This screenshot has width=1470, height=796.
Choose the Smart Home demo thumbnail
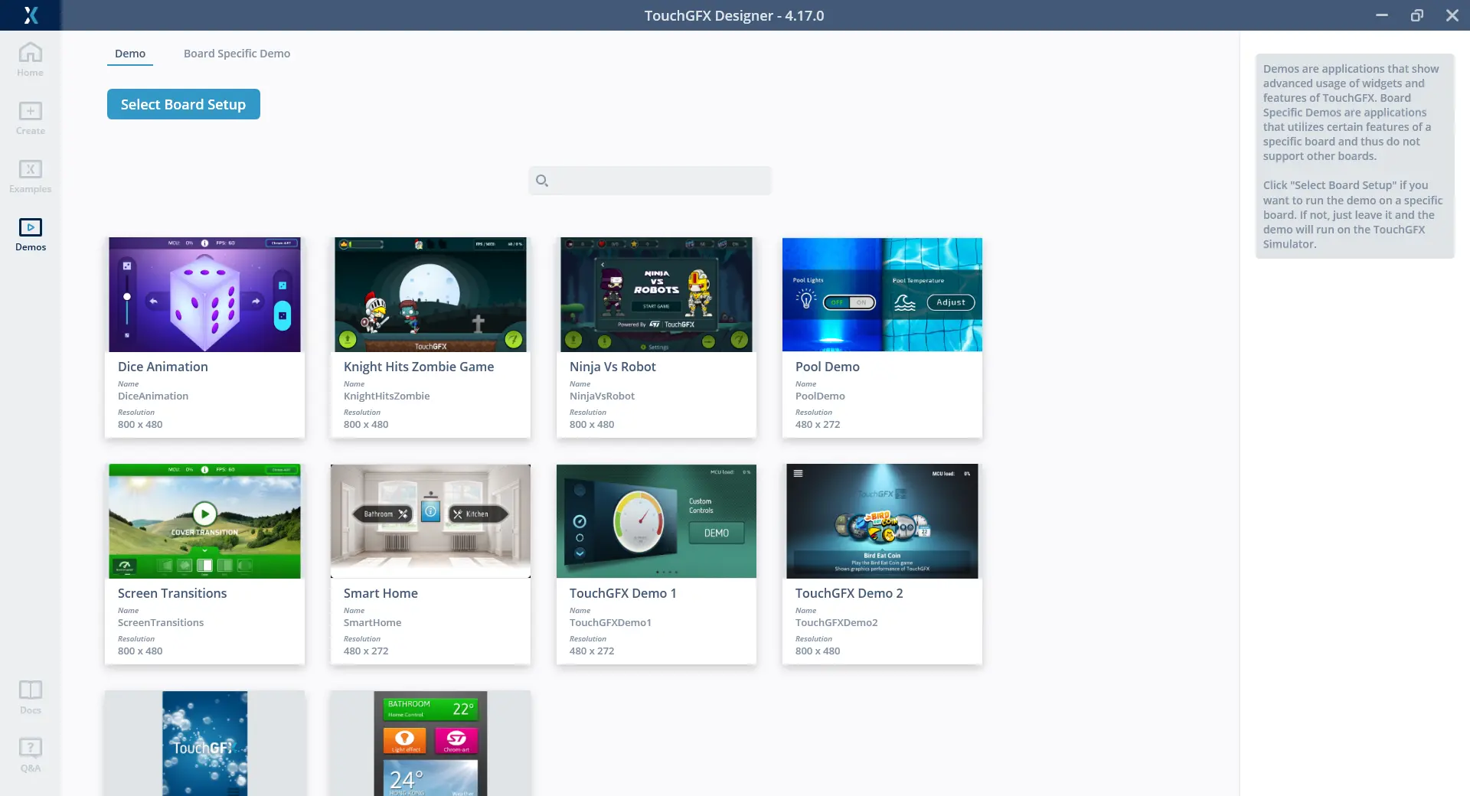(430, 521)
